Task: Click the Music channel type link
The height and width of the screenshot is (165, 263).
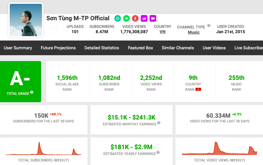Action: tap(194, 32)
